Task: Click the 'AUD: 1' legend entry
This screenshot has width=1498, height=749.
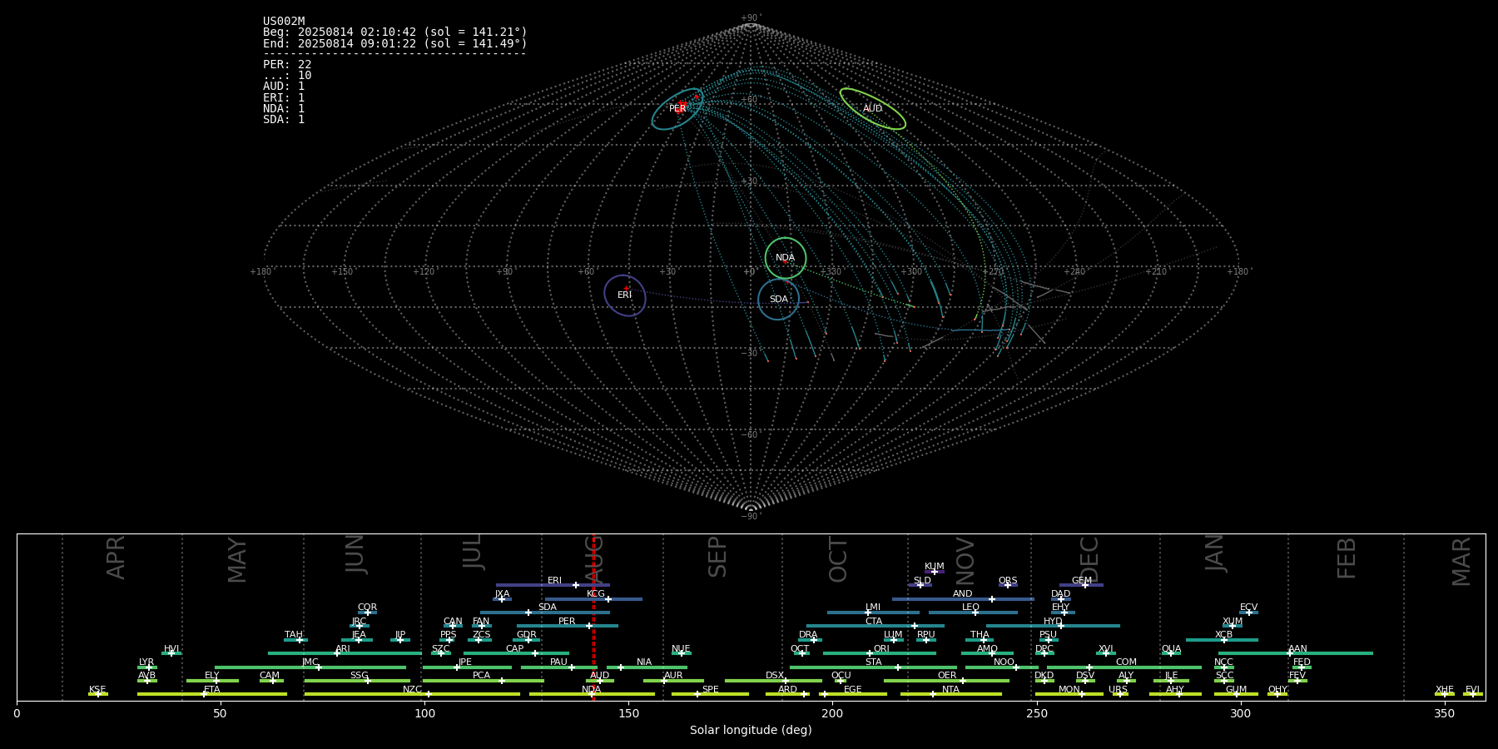Action: tap(284, 87)
